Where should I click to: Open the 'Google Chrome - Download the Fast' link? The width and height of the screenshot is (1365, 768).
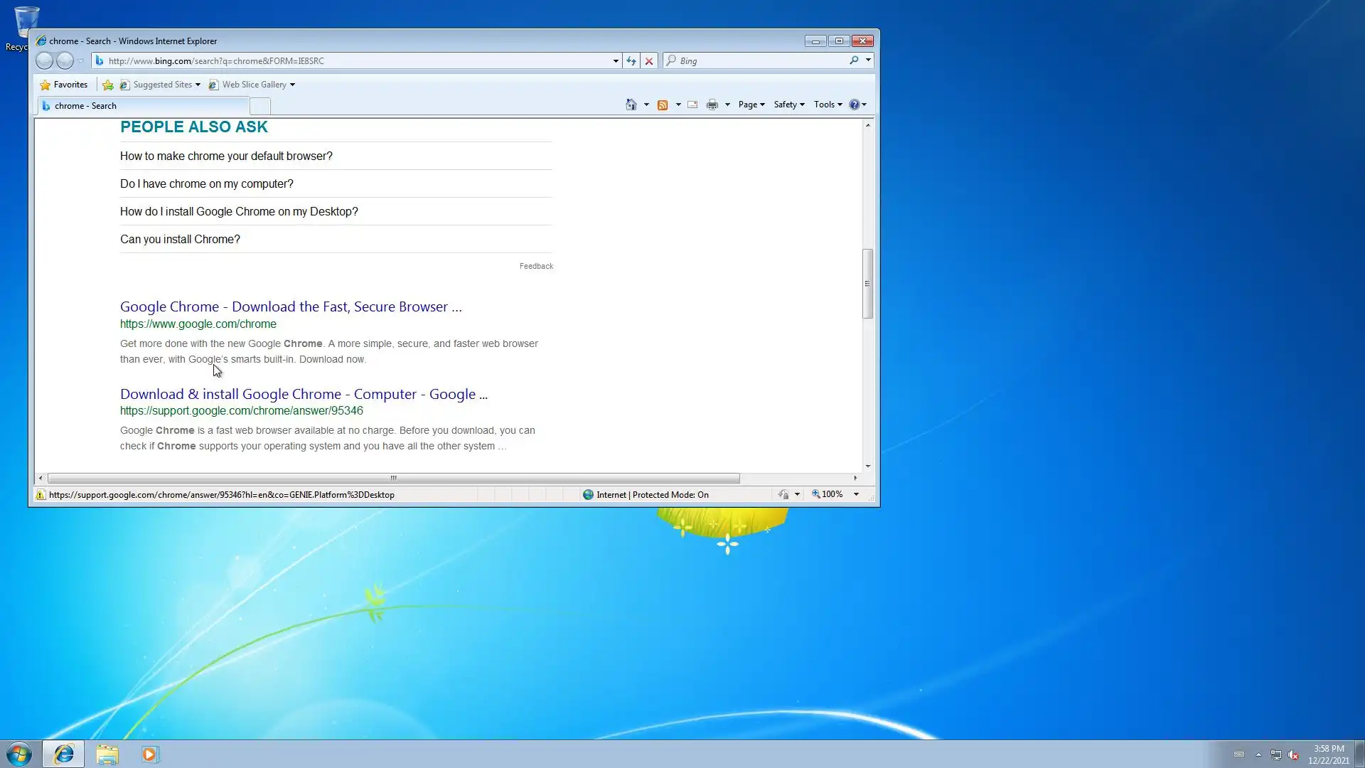pyautogui.click(x=290, y=307)
